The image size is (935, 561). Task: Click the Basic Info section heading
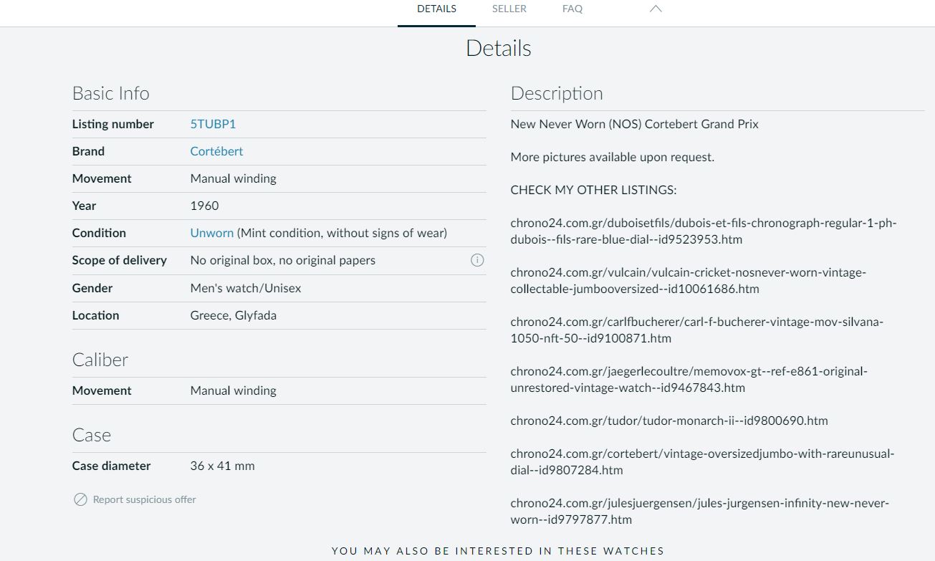pyautogui.click(x=110, y=93)
